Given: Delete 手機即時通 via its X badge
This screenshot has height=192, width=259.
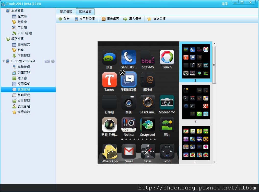Looking at the screenshot, I should (x=122, y=73).
